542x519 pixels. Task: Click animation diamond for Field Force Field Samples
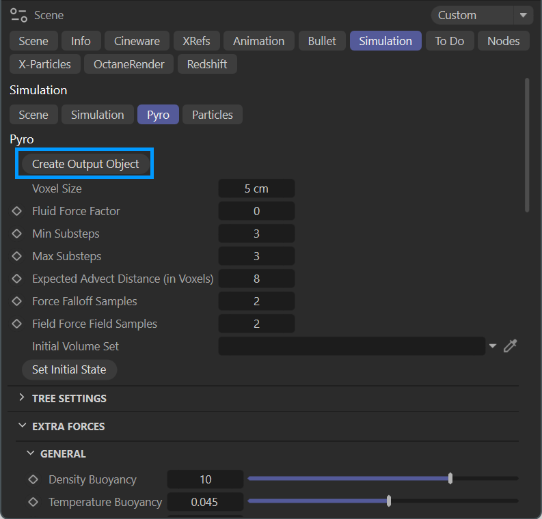(17, 324)
